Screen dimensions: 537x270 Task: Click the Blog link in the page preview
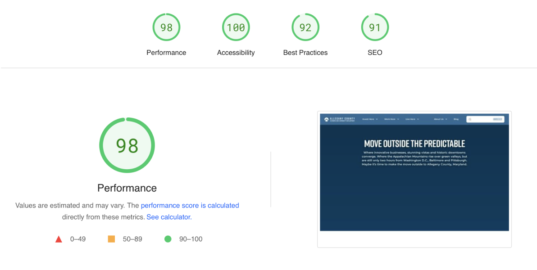456,119
